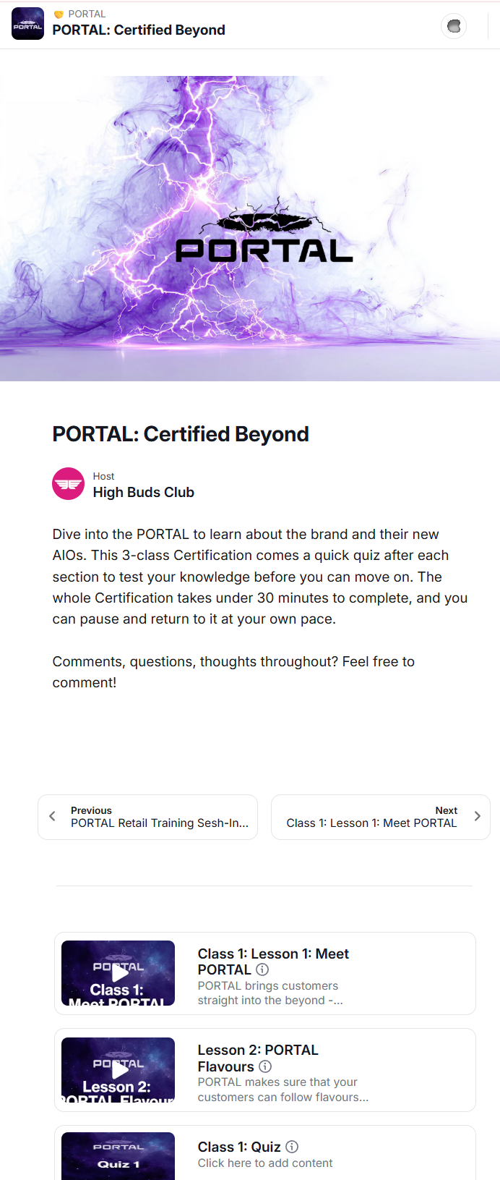The height and width of the screenshot is (1180, 500).
Task: Click the PORTAL app logo in header
Action: click(x=27, y=23)
